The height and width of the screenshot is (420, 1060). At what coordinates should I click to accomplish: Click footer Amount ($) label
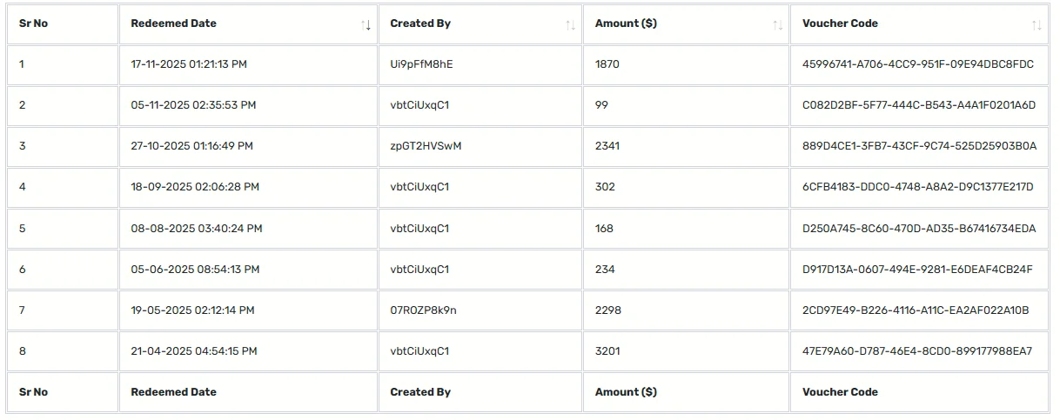coord(626,392)
